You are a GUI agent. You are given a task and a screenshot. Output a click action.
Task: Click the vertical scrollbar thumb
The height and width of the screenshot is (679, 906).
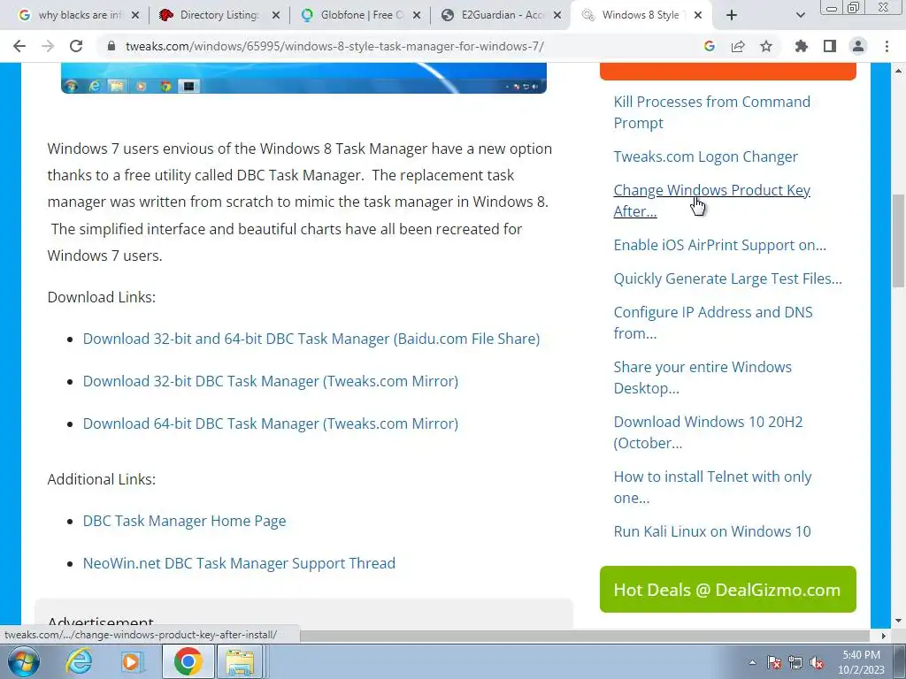tap(899, 240)
